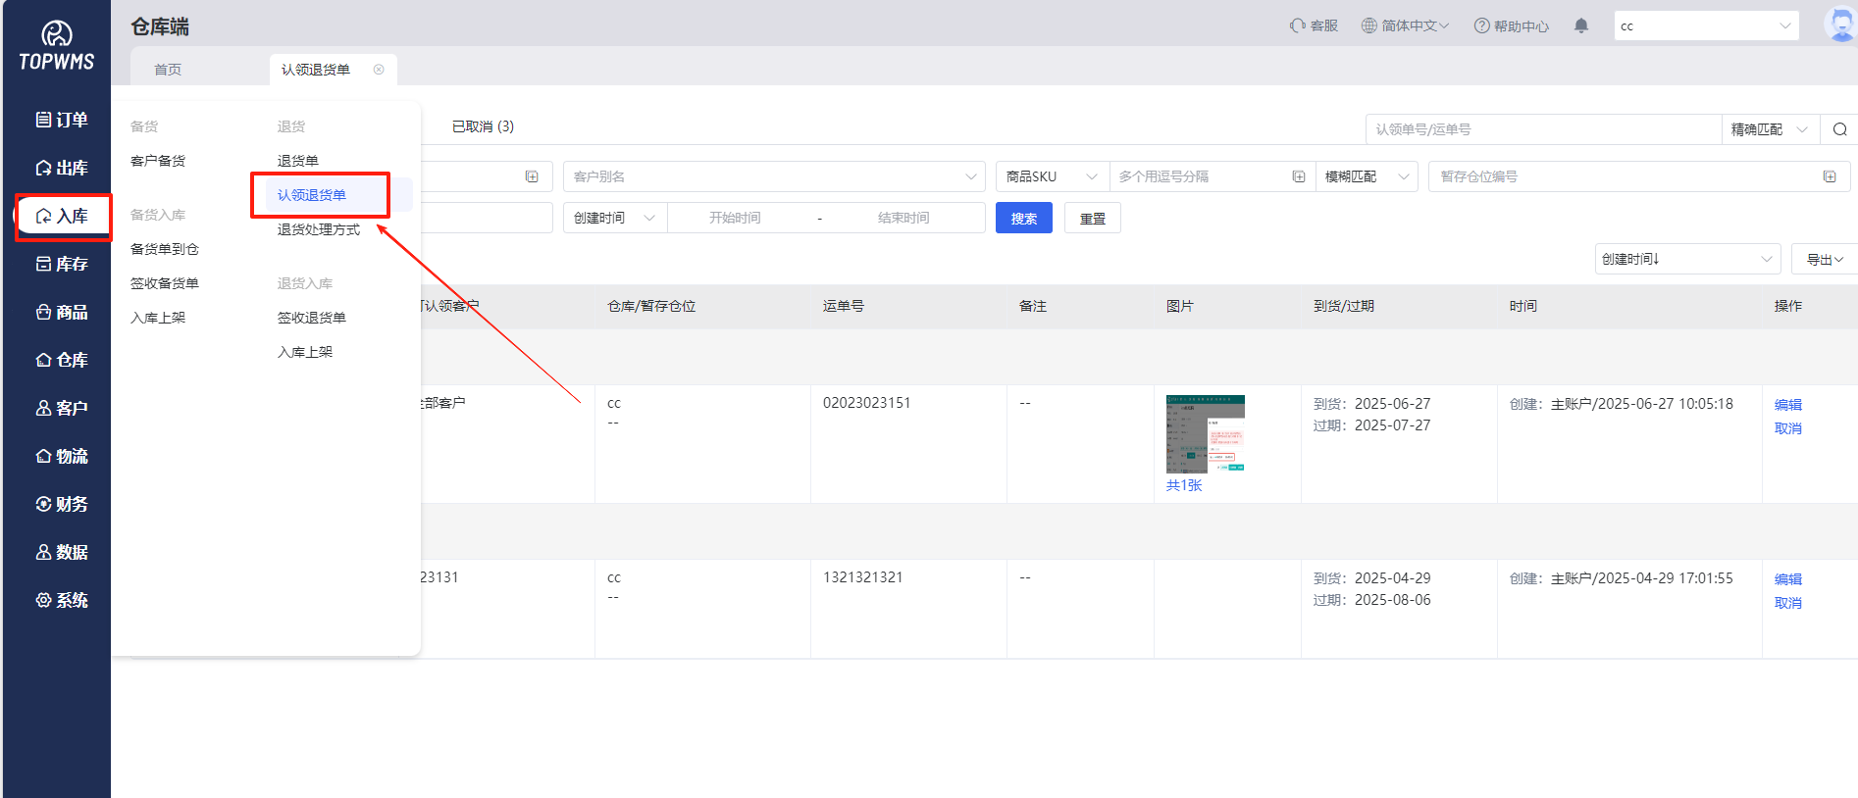The image size is (1858, 798).
Task: Open the 创建时间↓ sort dropdown
Action: pos(1687,259)
